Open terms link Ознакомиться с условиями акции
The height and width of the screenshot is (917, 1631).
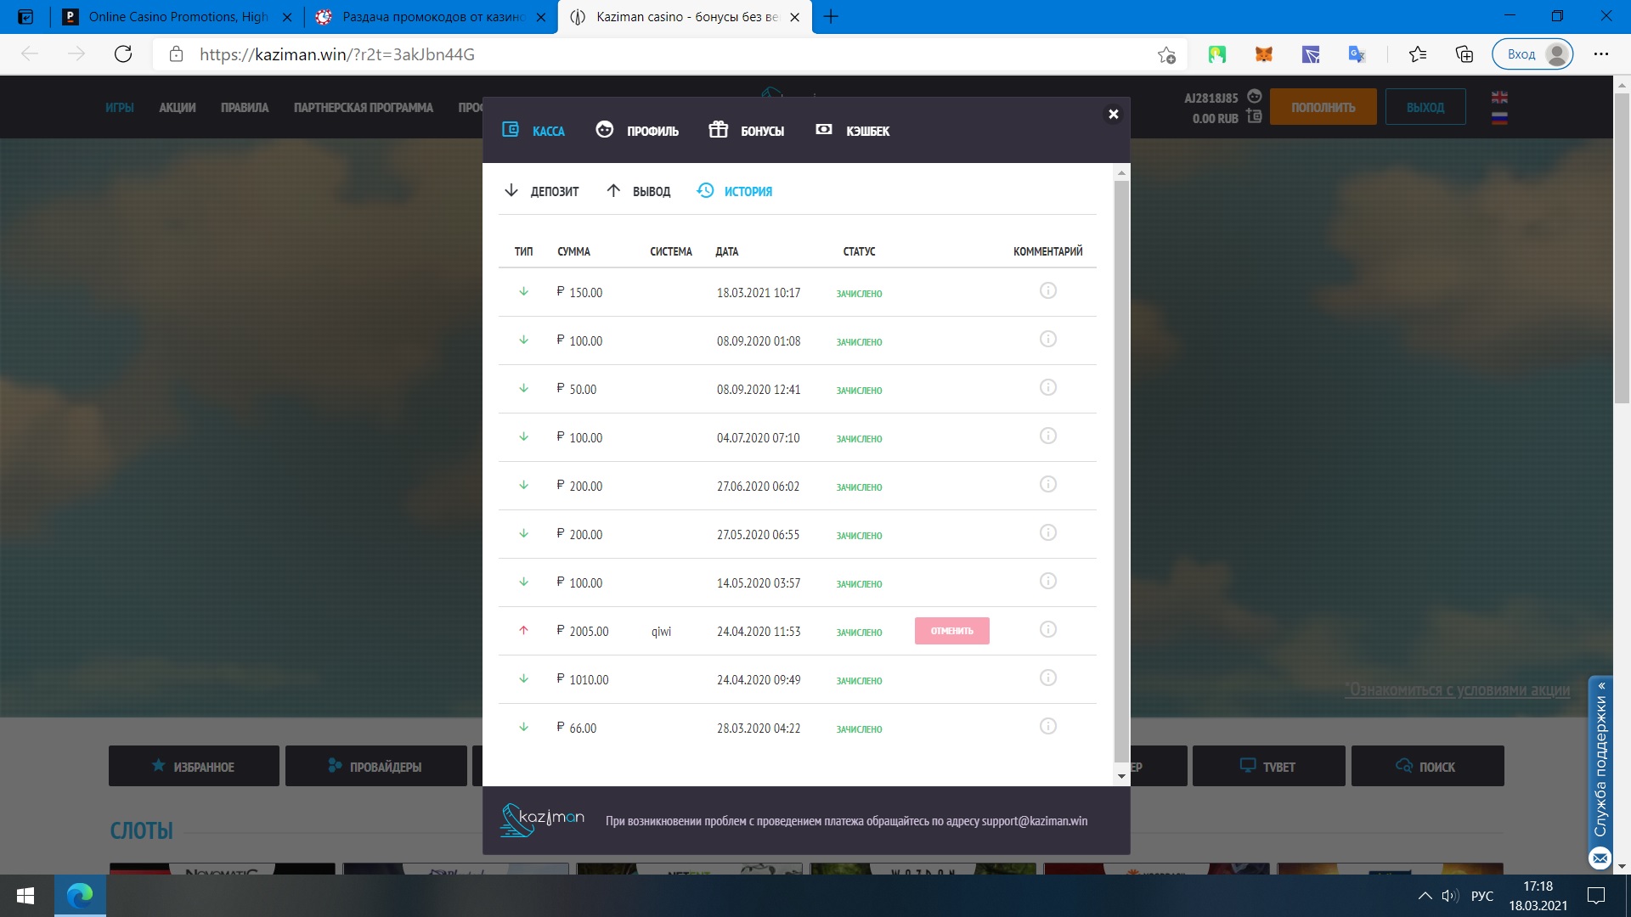point(1458,690)
